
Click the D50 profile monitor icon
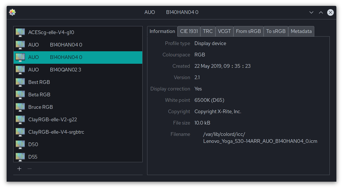tap(20, 144)
